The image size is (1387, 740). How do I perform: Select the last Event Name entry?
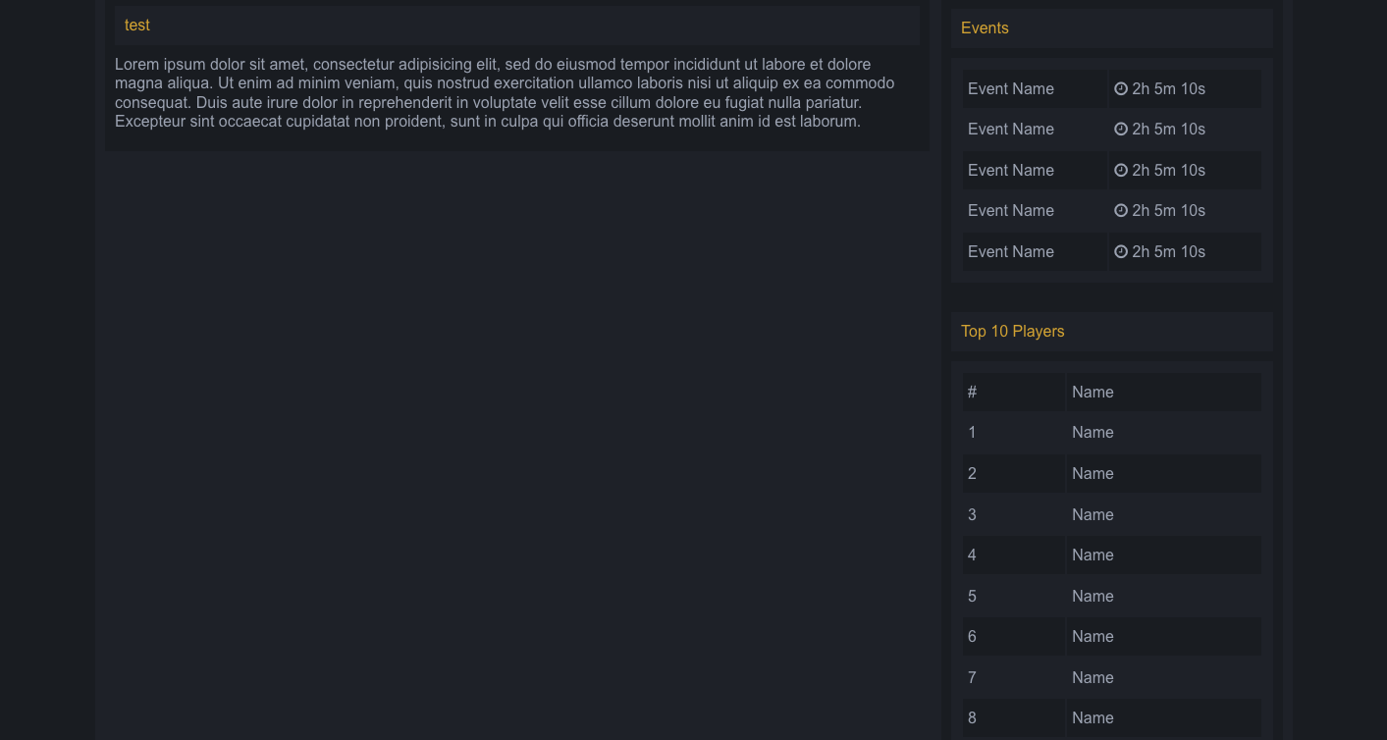1010,252
